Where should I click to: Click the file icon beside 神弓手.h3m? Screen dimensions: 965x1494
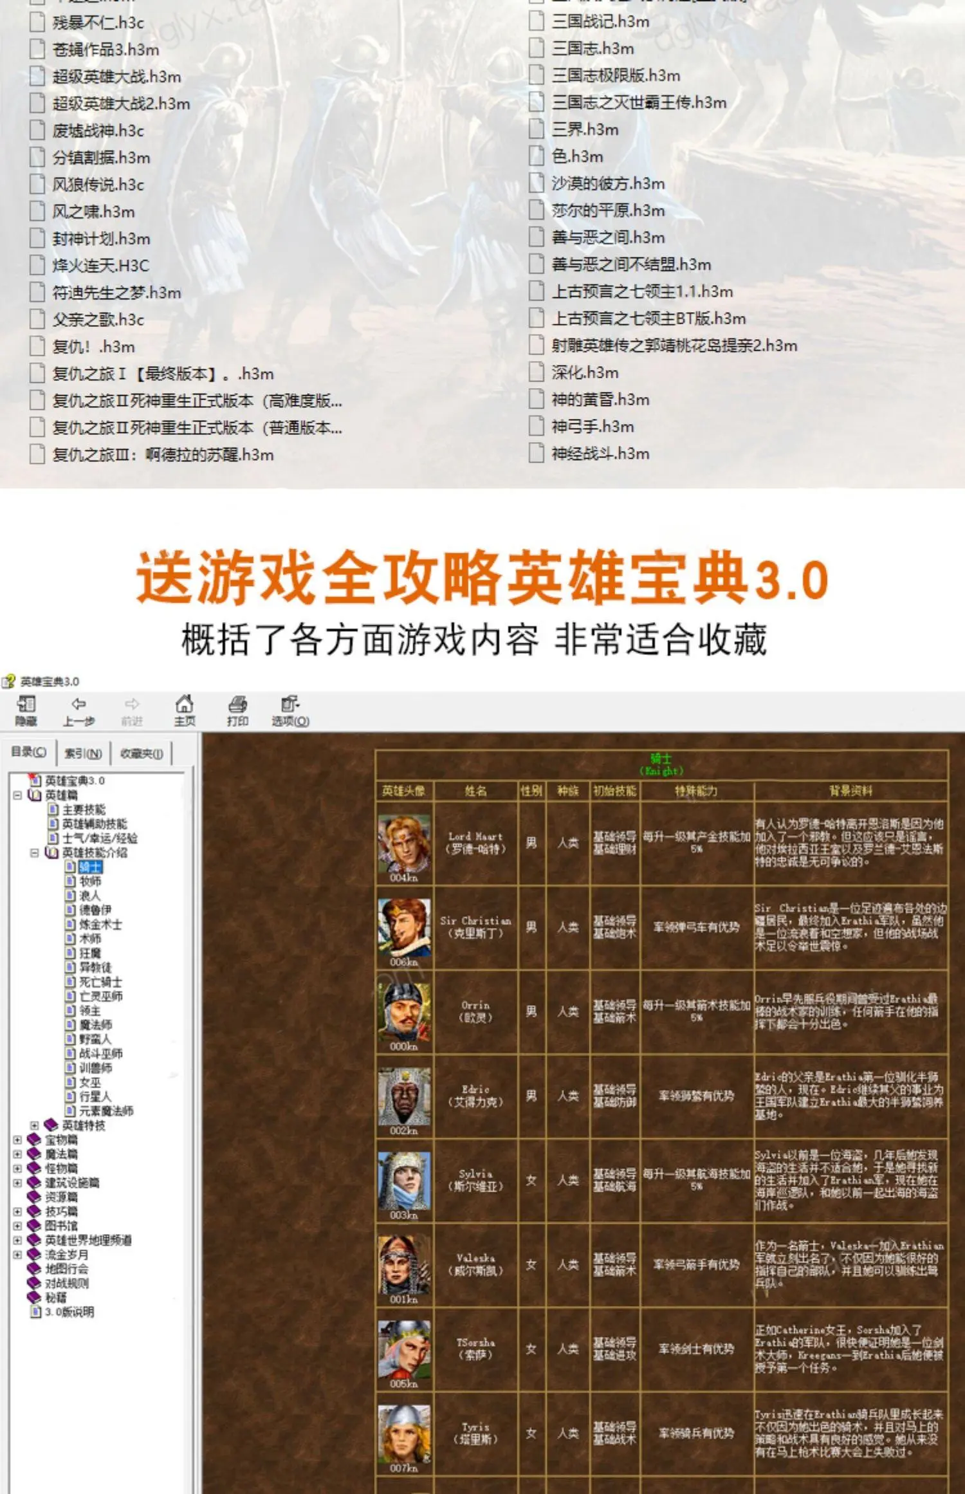coord(537,427)
